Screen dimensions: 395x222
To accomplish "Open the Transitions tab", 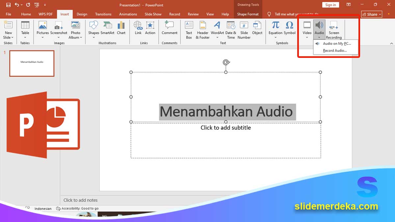I will [103, 14].
